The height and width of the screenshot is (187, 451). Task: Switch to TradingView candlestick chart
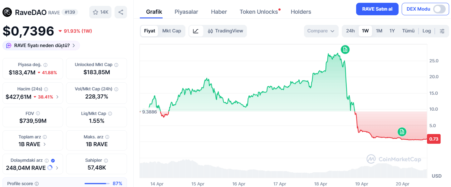227,31
